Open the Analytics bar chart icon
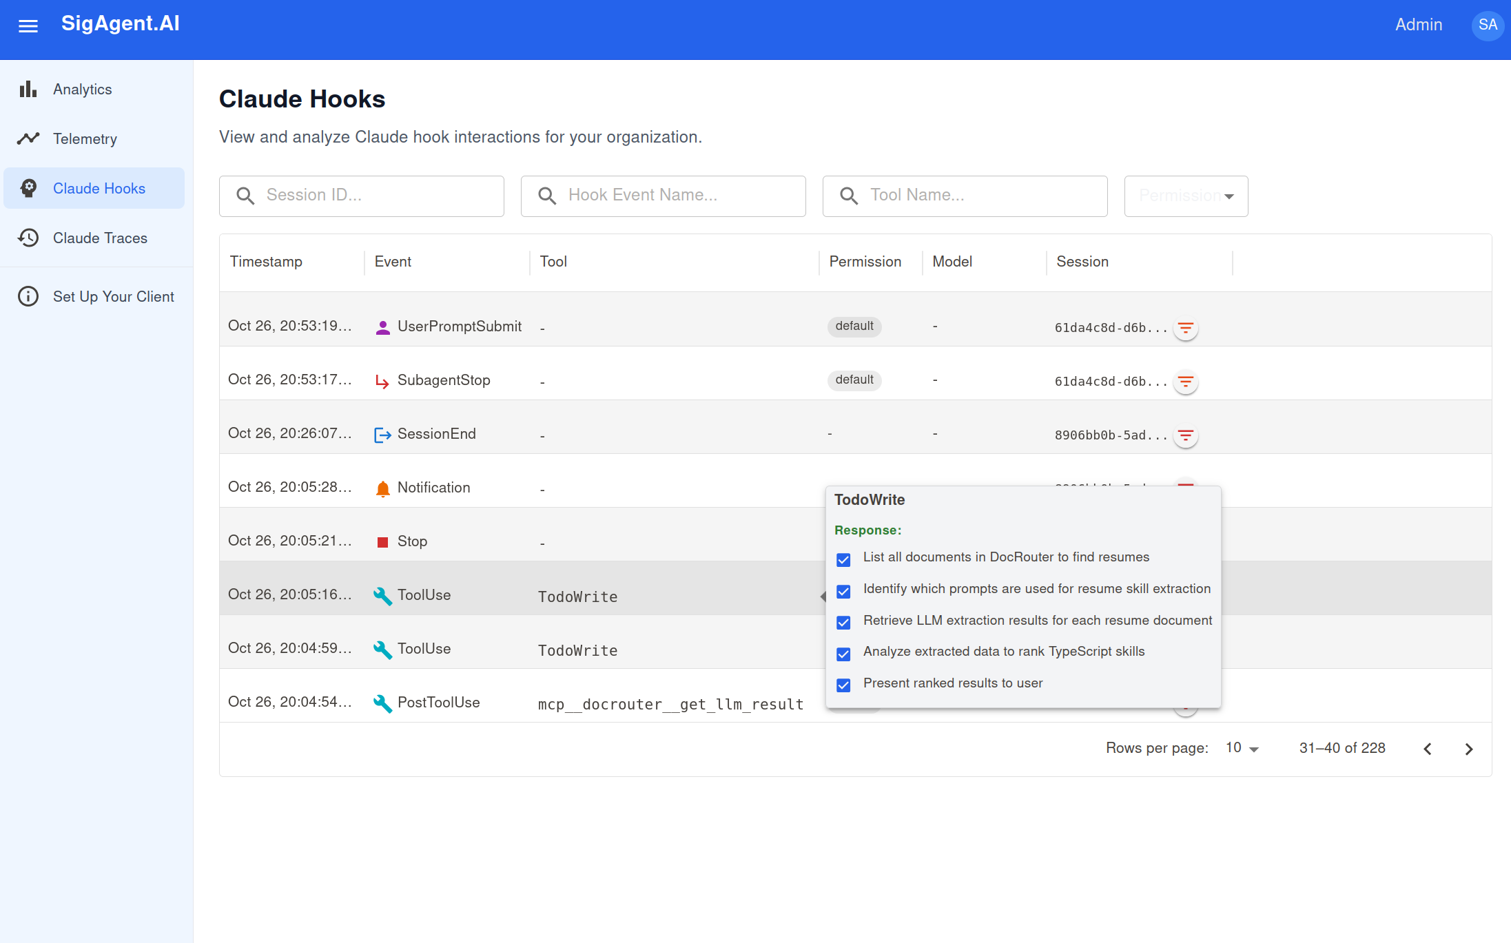Screen dimensions: 1511x943 (28, 89)
